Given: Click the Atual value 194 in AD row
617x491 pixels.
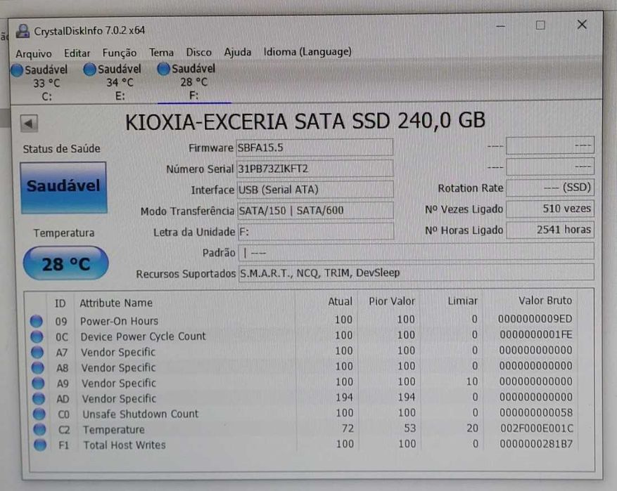Looking at the screenshot, I should (x=344, y=397).
